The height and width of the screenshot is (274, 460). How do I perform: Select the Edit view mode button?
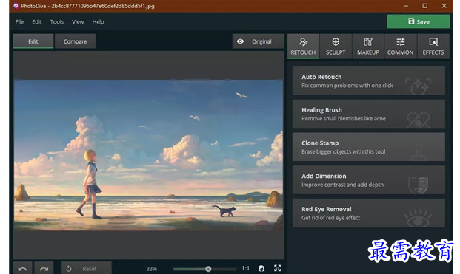pos(33,41)
